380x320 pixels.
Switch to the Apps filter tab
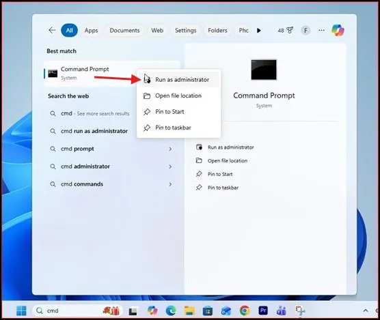pyautogui.click(x=91, y=31)
